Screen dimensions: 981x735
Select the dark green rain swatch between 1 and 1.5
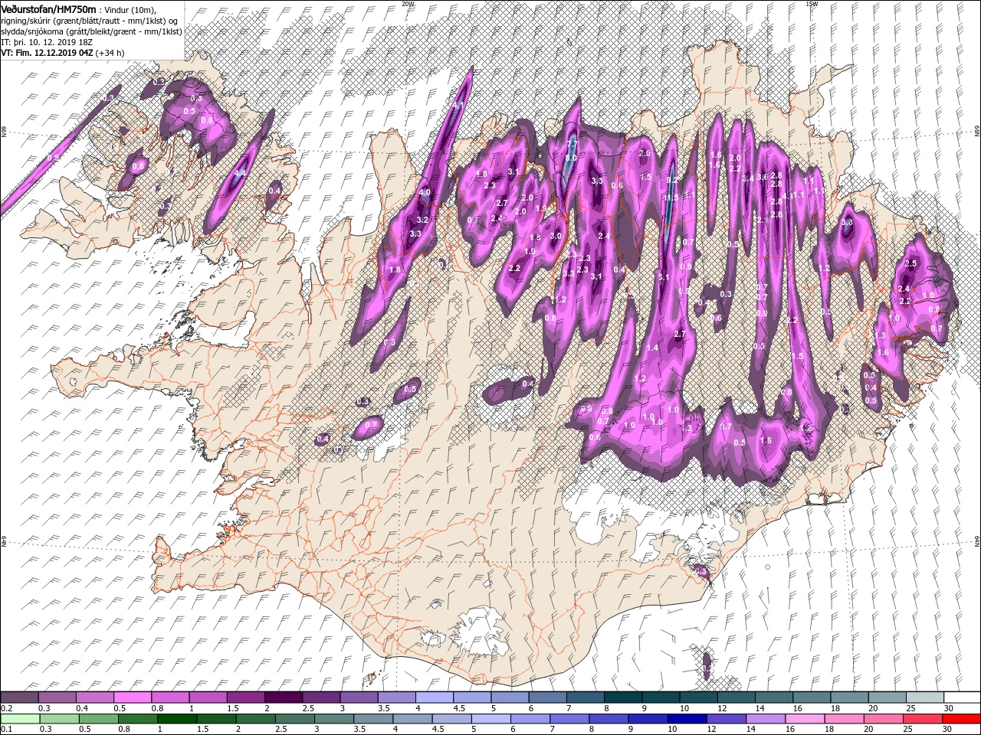click(x=177, y=718)
